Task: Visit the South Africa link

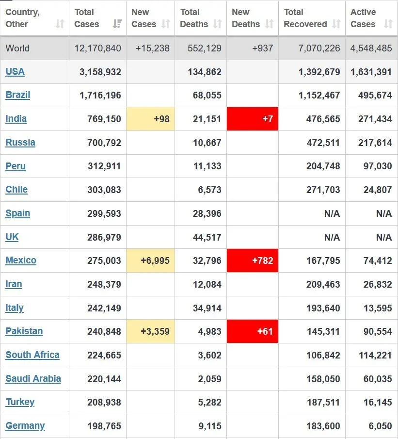Action: tap(32, 355)
